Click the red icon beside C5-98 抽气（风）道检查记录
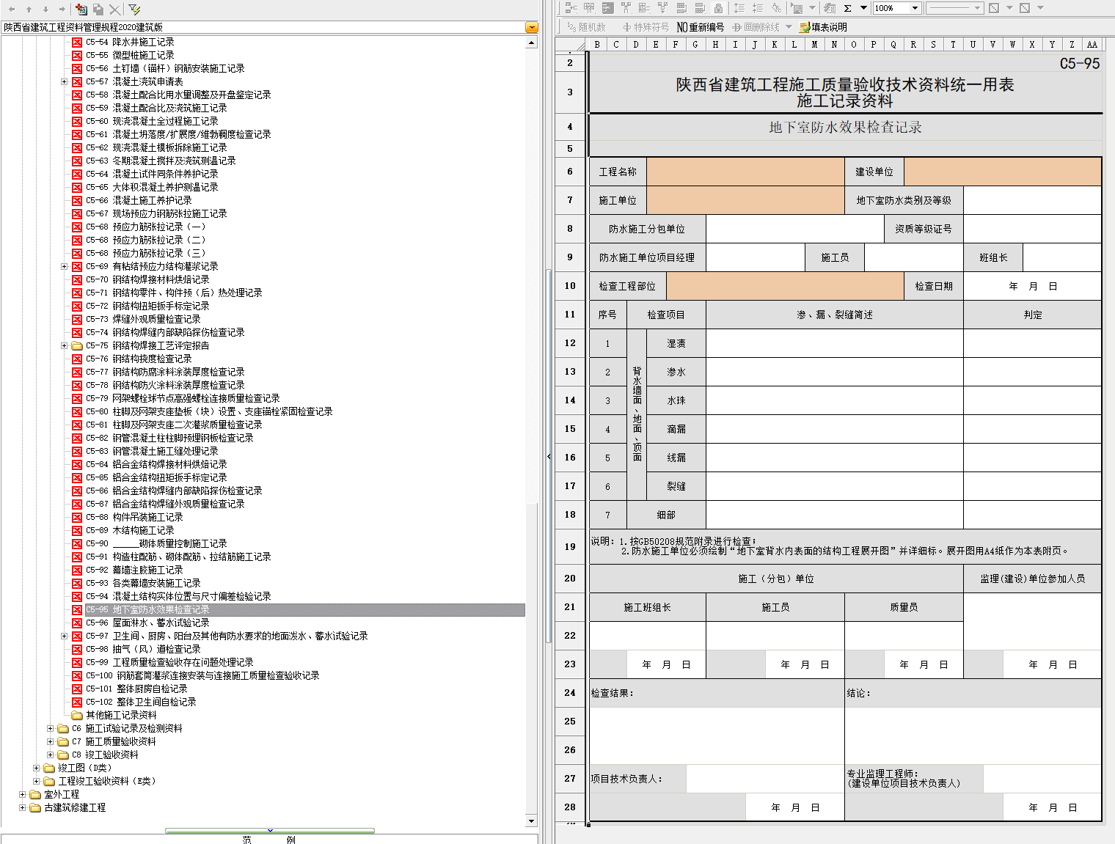This screenshot has width=1115, height=844. 77,649
